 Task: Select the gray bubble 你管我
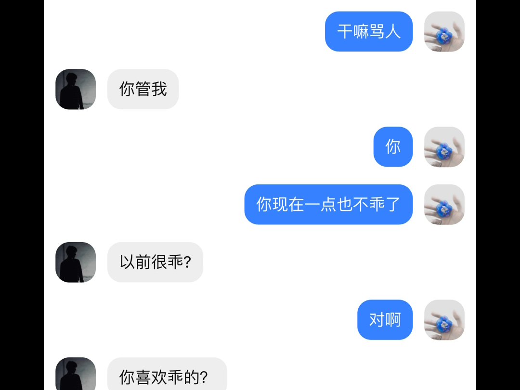click(x=143, y=89)
